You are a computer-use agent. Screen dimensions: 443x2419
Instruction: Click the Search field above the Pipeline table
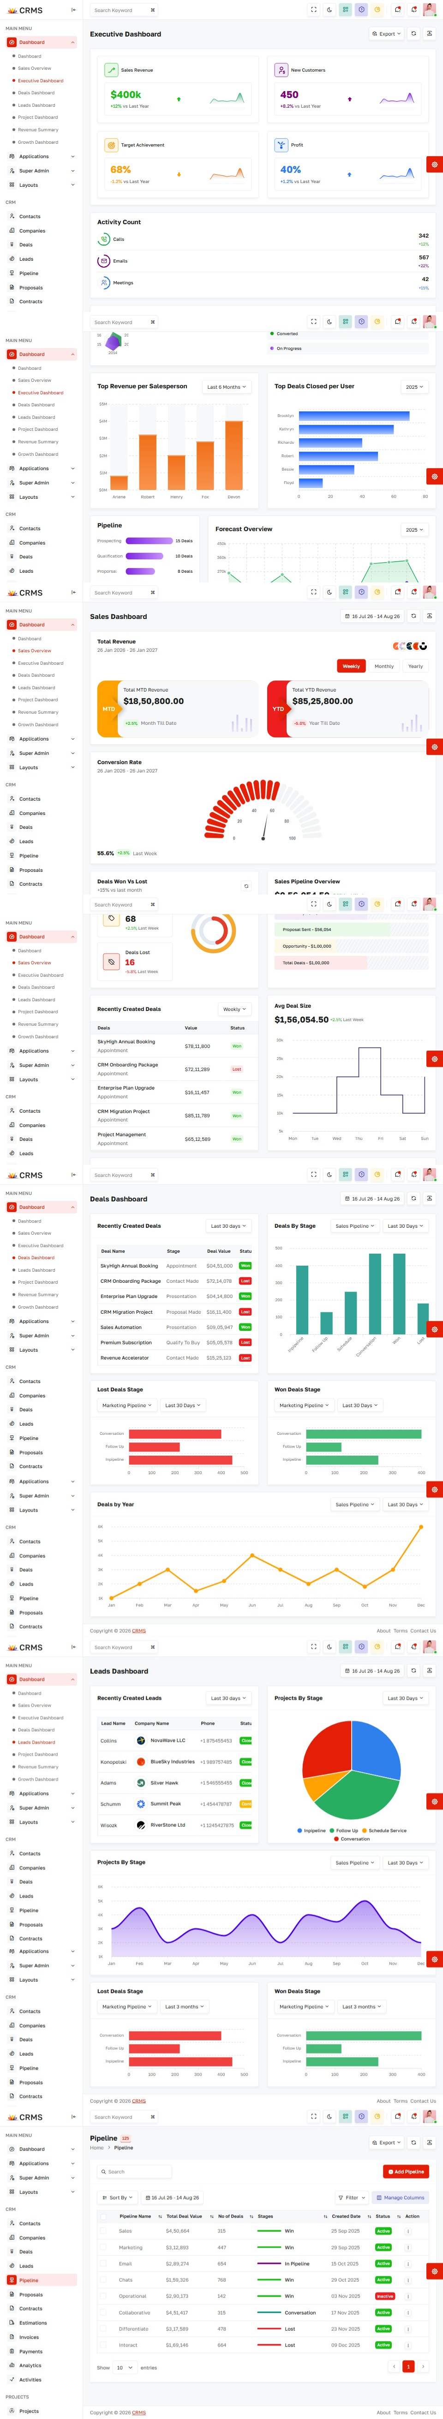click(x=135, y=2172)
